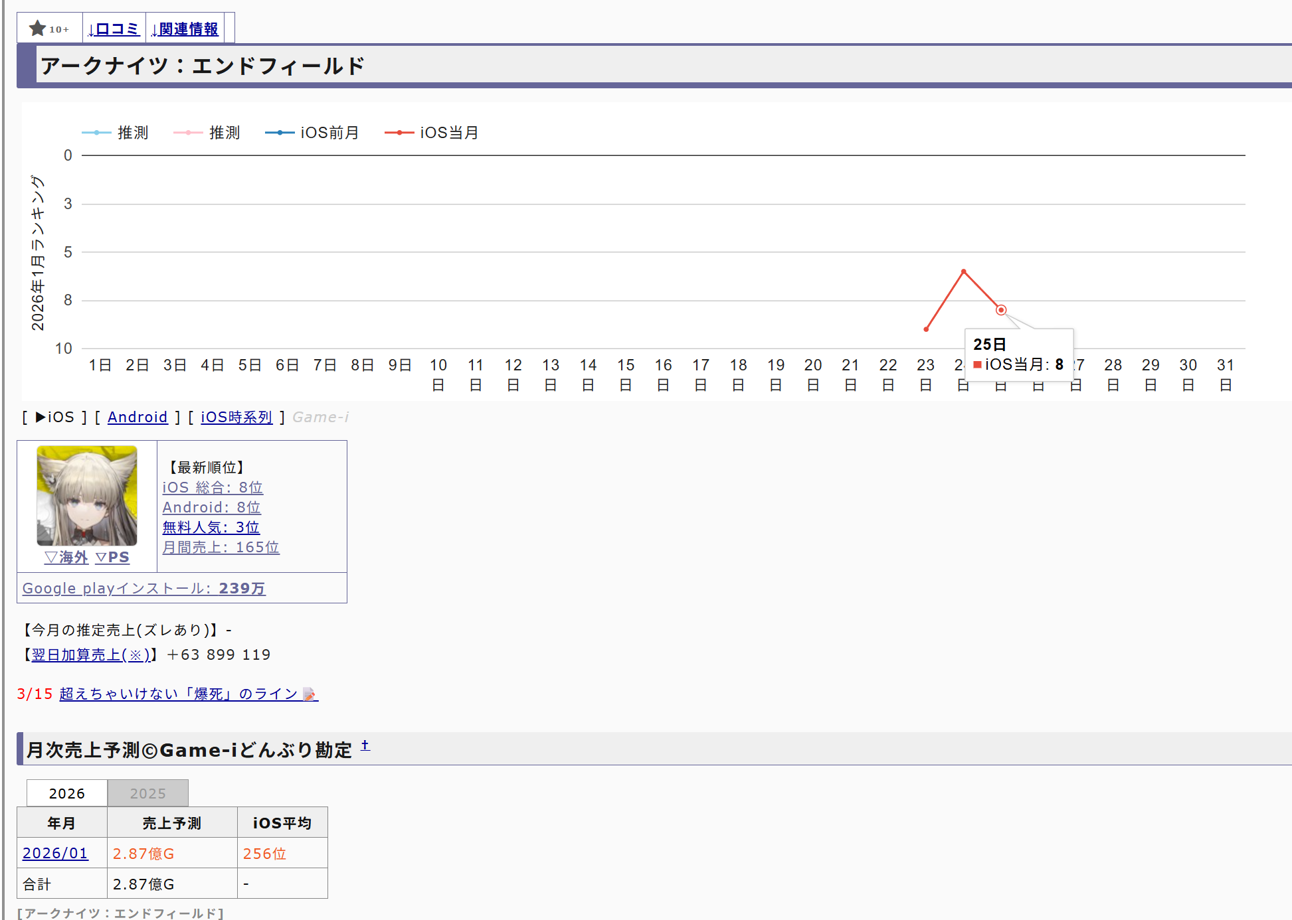Toggle the iOS当月 red legend series

432,133
